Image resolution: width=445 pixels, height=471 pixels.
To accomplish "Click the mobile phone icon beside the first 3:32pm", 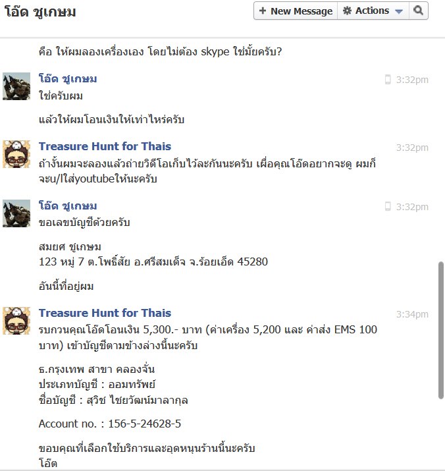I will pyautogui.click(x=388, y=80).
